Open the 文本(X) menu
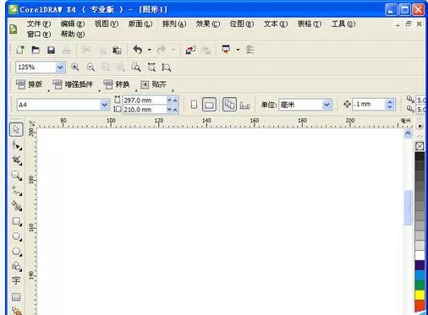428x315 pixels. [276, 24]
